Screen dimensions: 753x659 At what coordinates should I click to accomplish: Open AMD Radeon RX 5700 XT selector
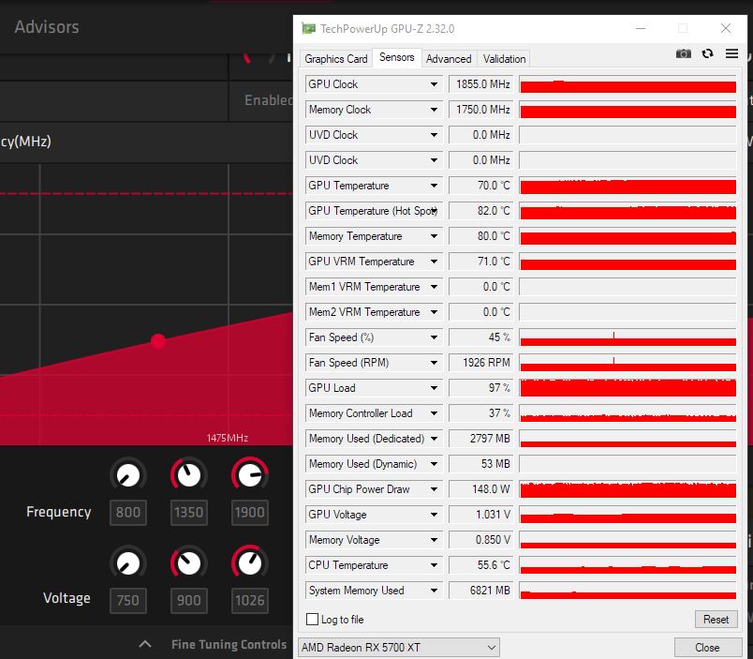399,648
